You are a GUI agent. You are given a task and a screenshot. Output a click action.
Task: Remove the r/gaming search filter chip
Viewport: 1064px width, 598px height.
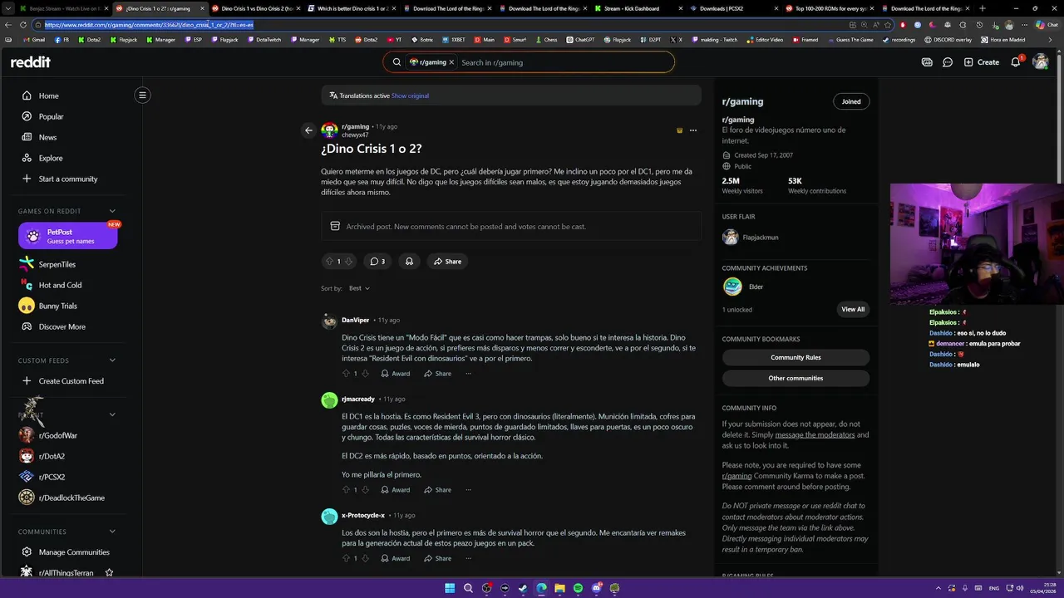(451, 62)
